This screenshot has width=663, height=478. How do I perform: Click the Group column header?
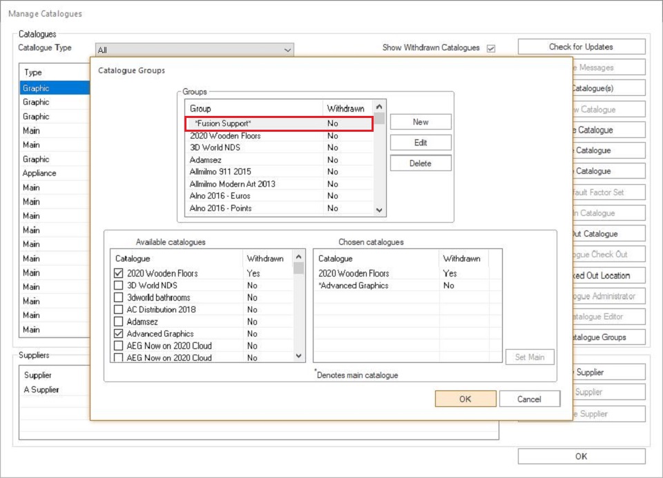coord(253,108)
